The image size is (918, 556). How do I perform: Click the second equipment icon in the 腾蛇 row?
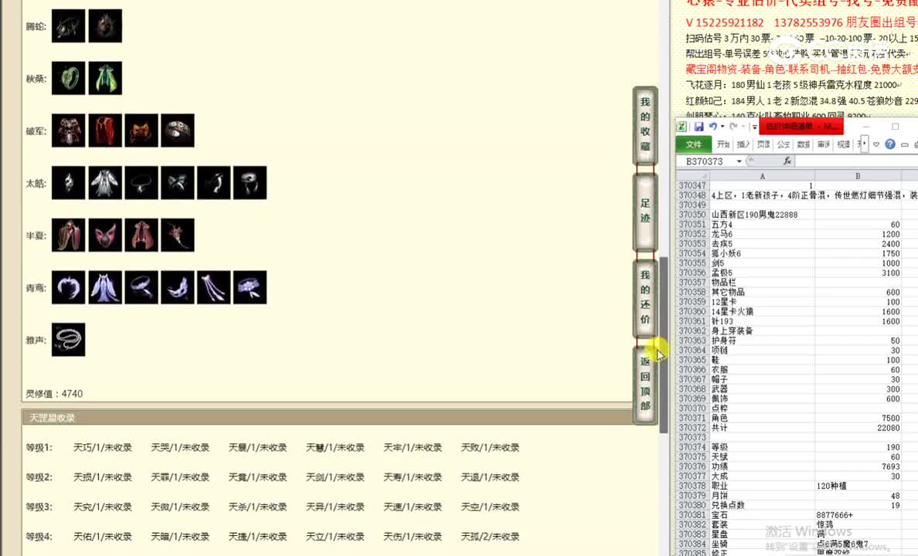[x=105, y=25]
